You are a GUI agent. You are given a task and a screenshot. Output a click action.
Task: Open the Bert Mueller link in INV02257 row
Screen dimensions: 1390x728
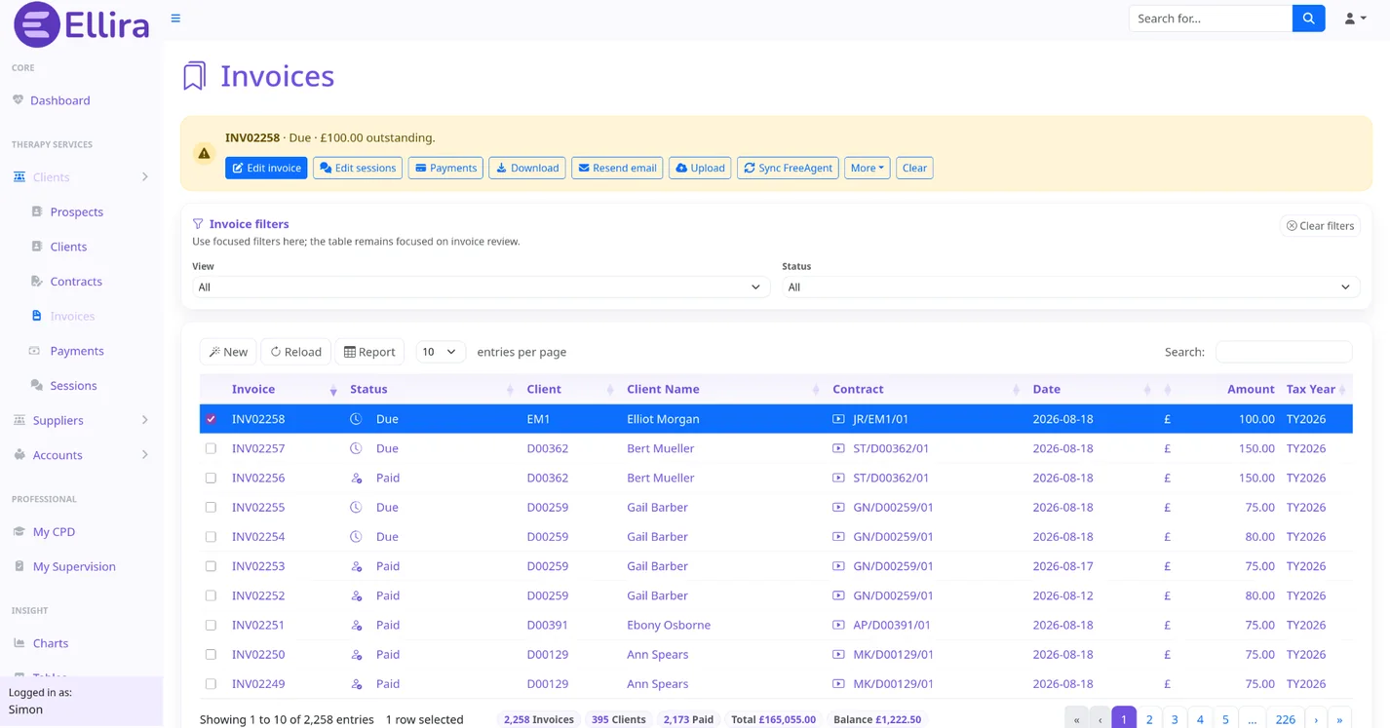coord(660,448)
